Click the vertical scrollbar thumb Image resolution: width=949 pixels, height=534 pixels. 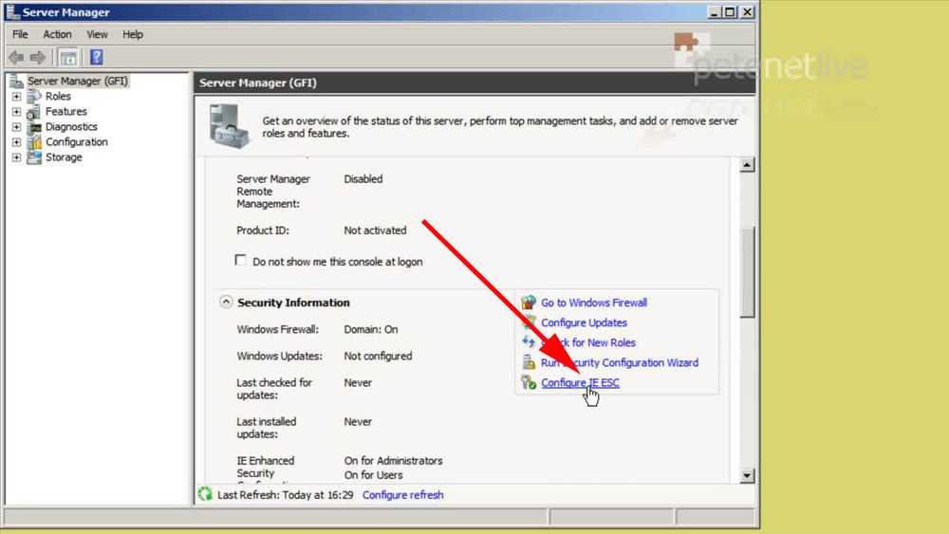click(748, 271)
